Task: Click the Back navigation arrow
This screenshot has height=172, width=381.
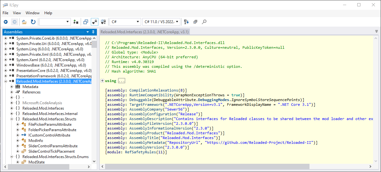Action: tap(6, 22)
